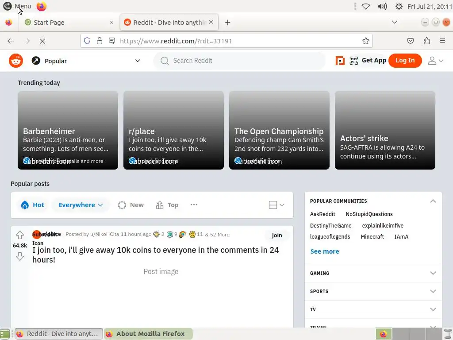Open the Pocket save icon
Viewport: 453px width, 340px height.
click(410, 41)
